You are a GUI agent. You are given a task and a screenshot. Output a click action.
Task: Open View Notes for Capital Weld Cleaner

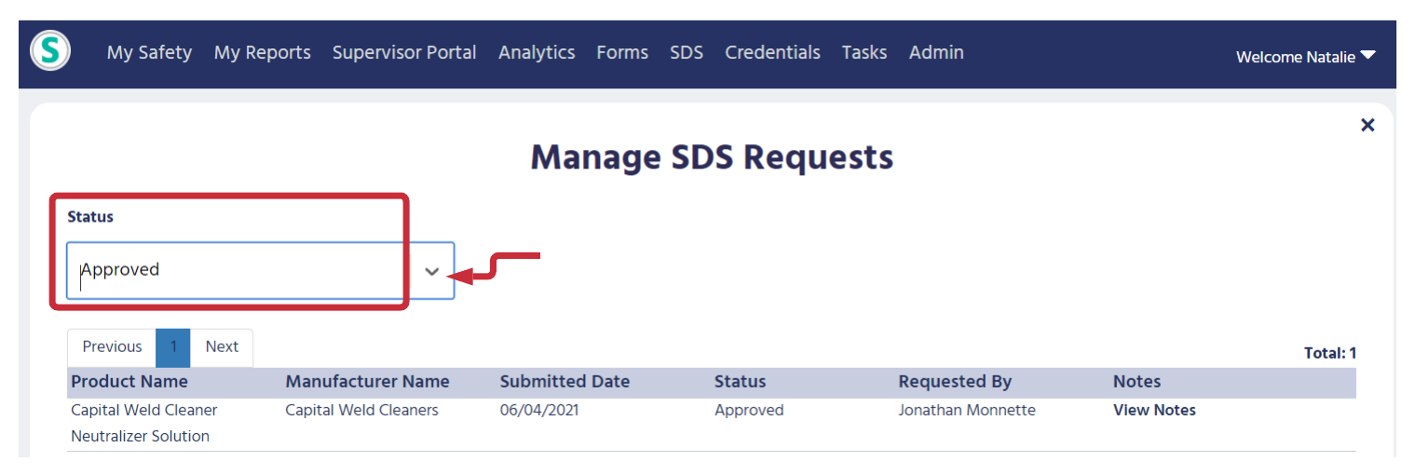tap(1154, 410)
